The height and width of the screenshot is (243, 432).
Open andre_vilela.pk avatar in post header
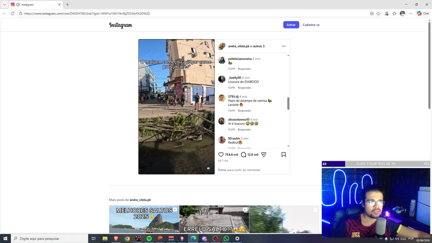point(221,46)
